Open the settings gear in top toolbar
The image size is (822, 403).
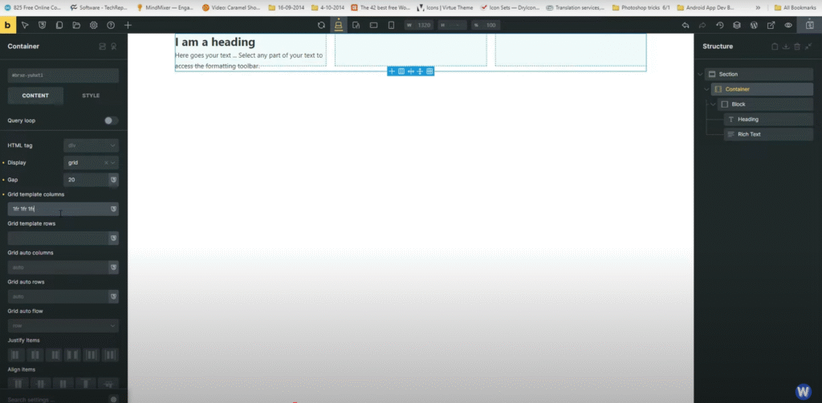(93, 25)
